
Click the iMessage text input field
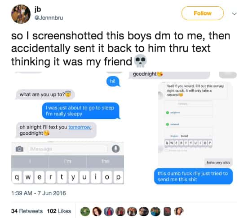point(67,149)
